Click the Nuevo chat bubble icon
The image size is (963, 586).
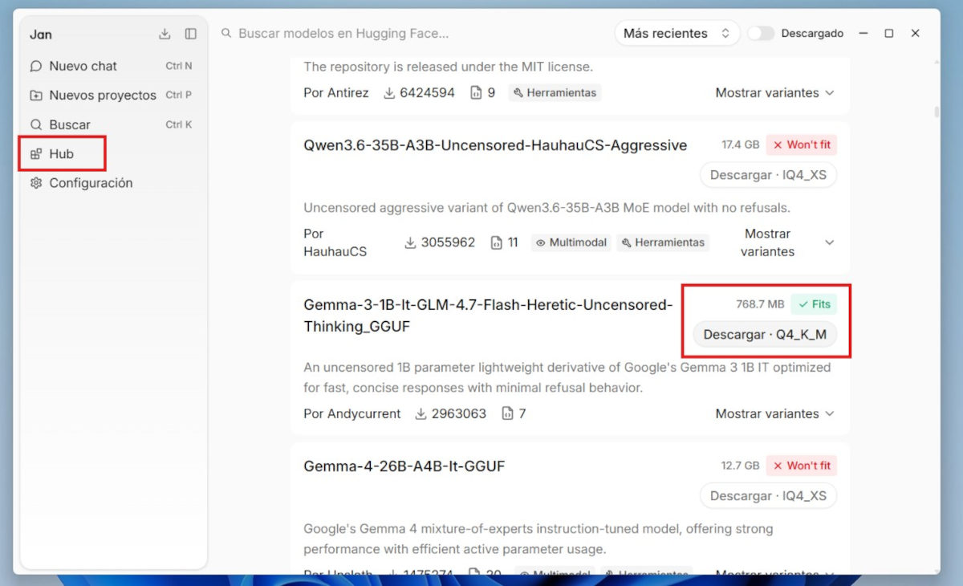(36, 66)
